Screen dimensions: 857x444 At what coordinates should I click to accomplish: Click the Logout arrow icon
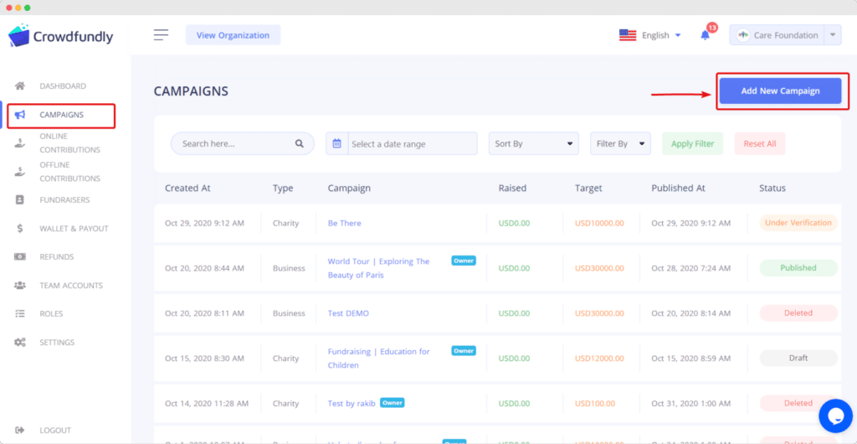point(20,431)
